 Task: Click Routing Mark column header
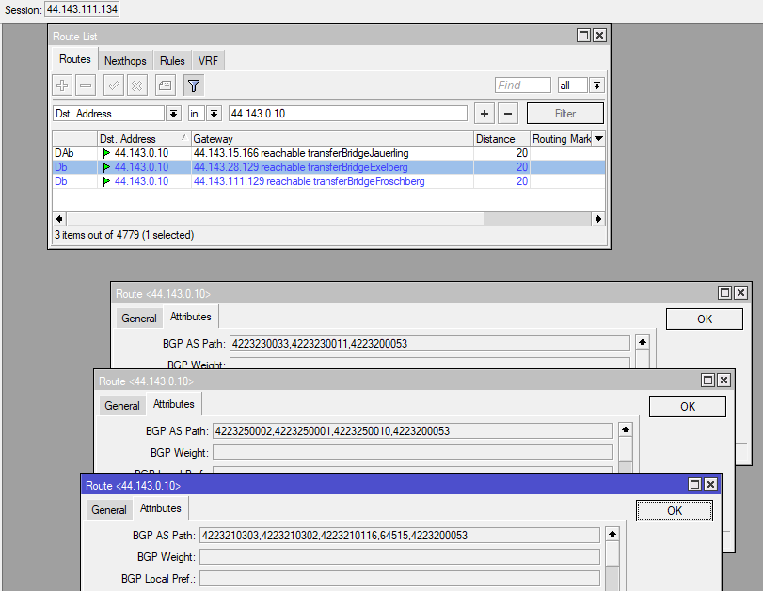click(561, 139)
